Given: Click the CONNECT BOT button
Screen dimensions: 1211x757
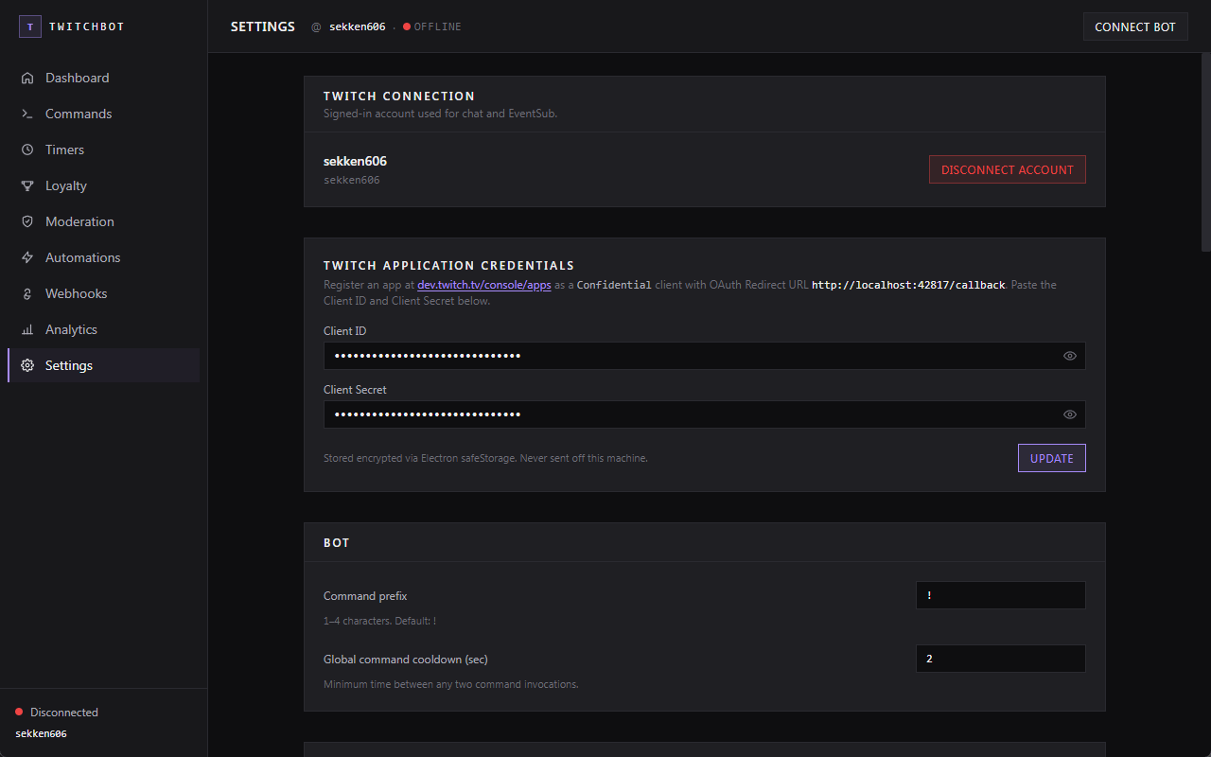Looking at the screenshot, I should click(x=1135, y=26).
